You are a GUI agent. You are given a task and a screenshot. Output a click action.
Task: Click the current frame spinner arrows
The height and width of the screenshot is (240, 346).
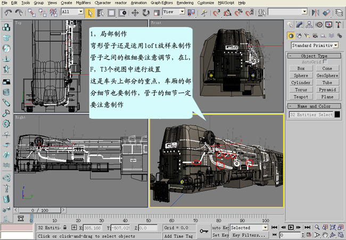[303, 235]
